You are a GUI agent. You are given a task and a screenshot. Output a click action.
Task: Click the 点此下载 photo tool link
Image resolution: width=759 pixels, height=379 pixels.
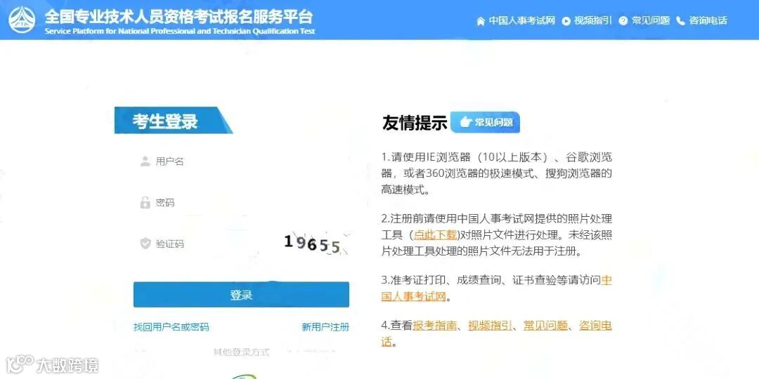(435, 235)
